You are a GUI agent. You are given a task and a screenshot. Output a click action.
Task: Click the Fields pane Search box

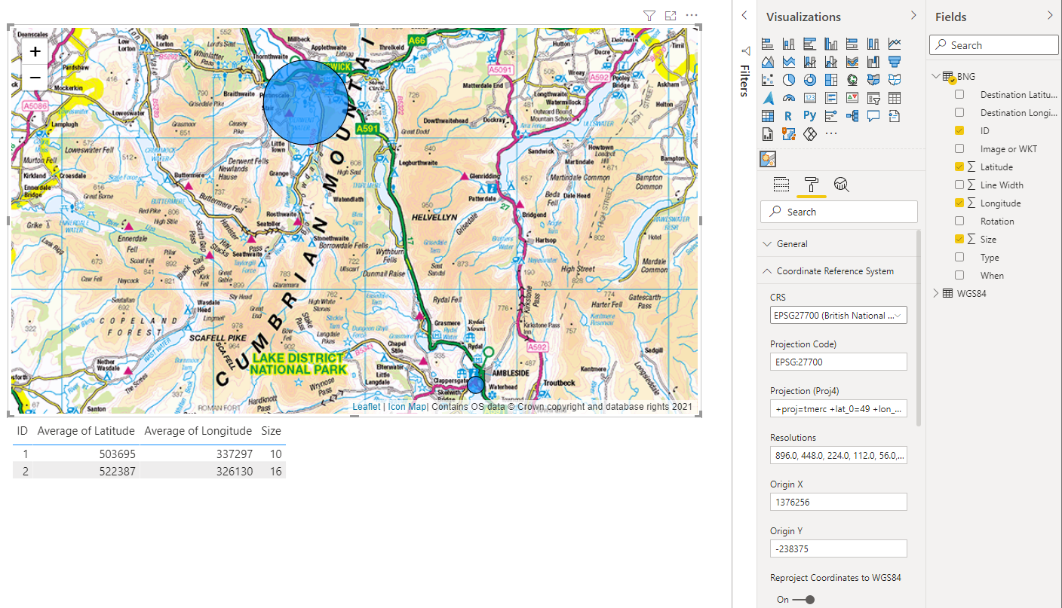[994, 45]
